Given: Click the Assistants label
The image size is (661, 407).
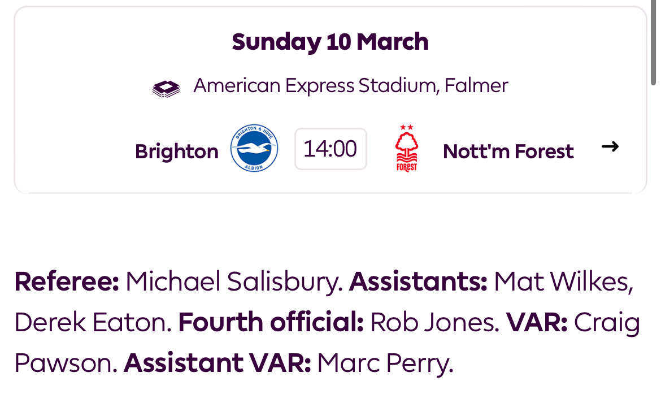Looking at the screenshot, I should (418, 282).
